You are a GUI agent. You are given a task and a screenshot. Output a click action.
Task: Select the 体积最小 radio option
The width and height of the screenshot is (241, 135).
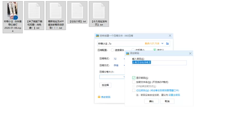133,50
